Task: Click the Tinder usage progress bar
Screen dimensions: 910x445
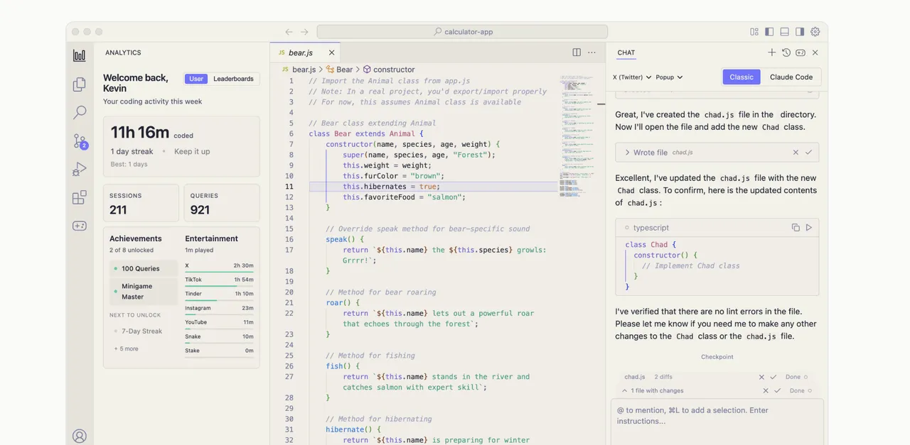Action: tap(219, 300)
